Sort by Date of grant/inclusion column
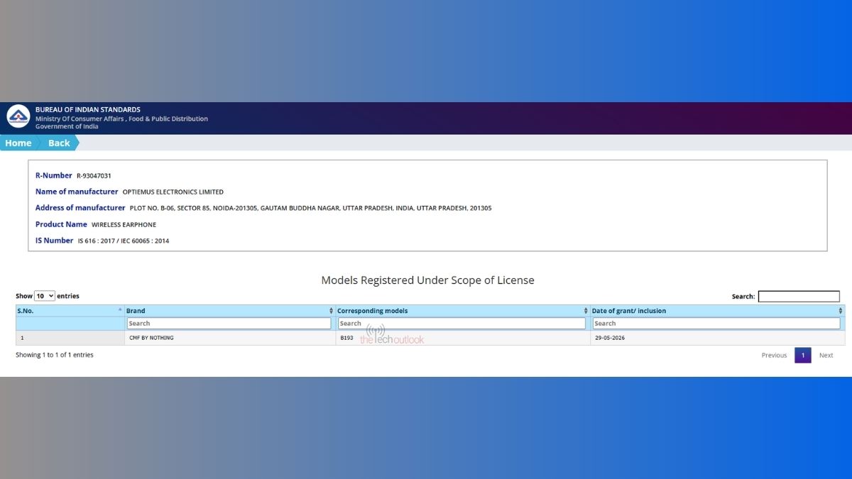Viewport: 852px width, 479px height. click(x=717, y=311)
